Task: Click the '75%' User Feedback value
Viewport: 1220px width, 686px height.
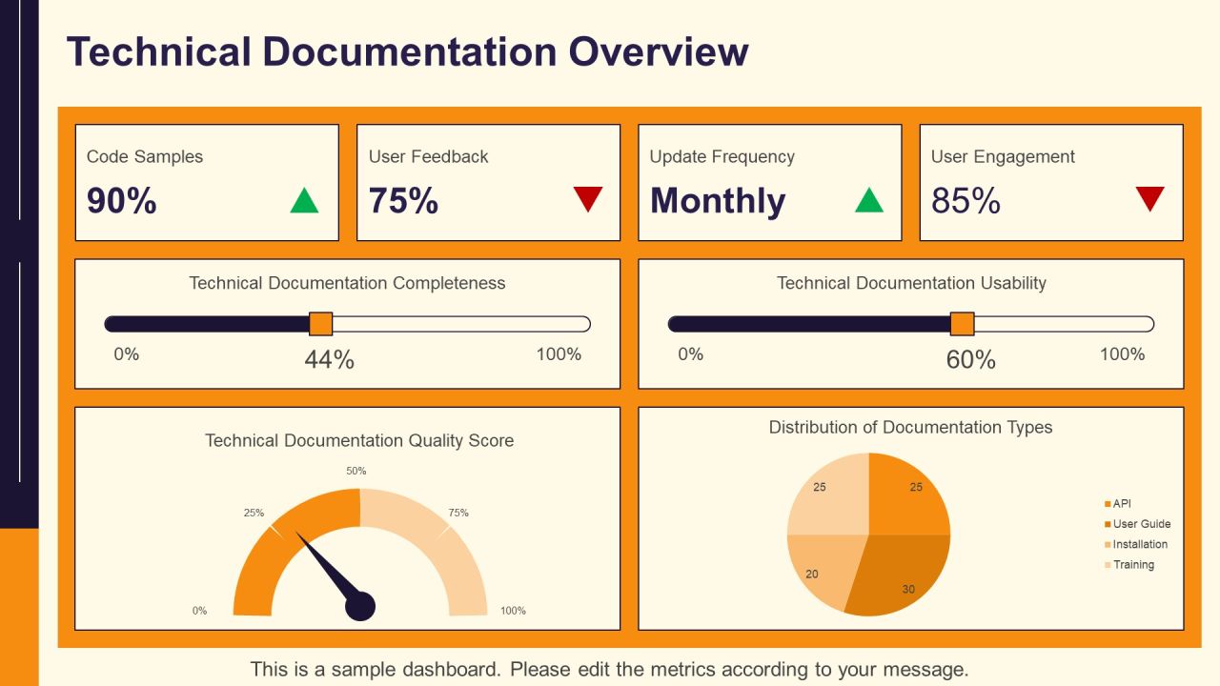Action: tap(403, 201)
